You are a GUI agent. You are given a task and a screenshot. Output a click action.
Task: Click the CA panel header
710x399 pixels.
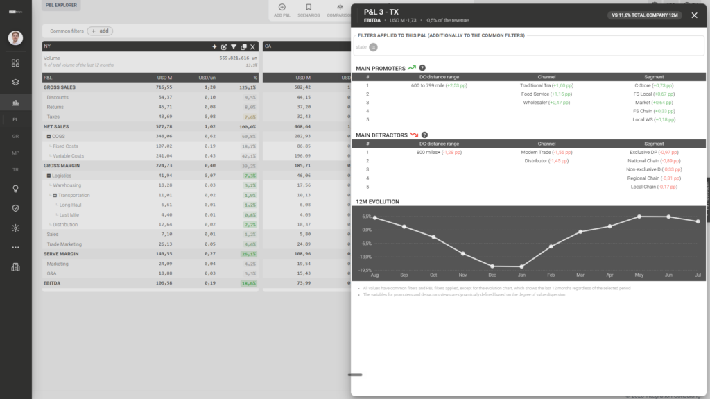[306, 46]
